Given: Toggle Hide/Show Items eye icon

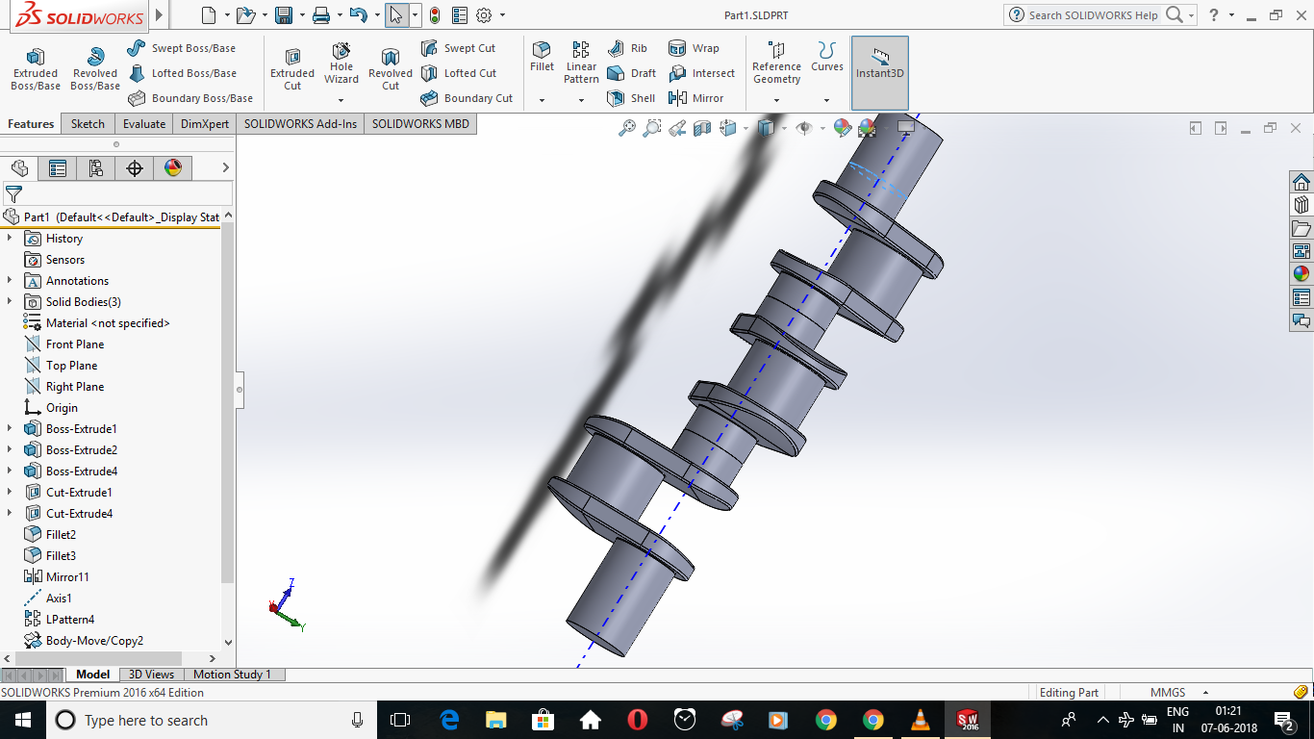Looking at the screenshot, I should coord(806,127).
